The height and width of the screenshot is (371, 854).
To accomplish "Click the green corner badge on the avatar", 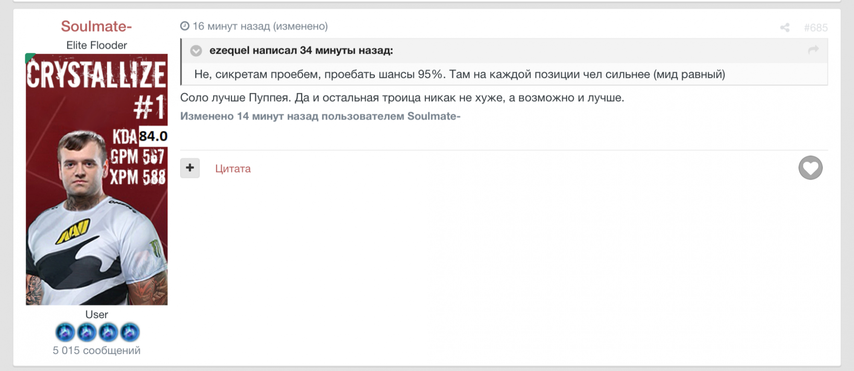I will [29, 58].
